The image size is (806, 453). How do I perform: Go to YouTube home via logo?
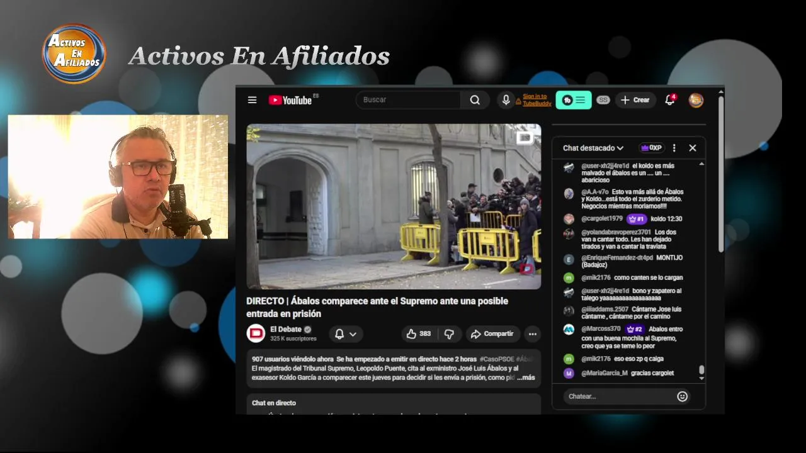(x=290, y=100)
